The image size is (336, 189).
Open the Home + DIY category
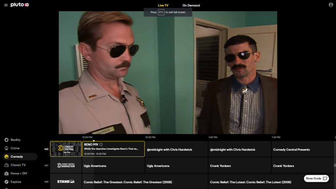point(19,173)
